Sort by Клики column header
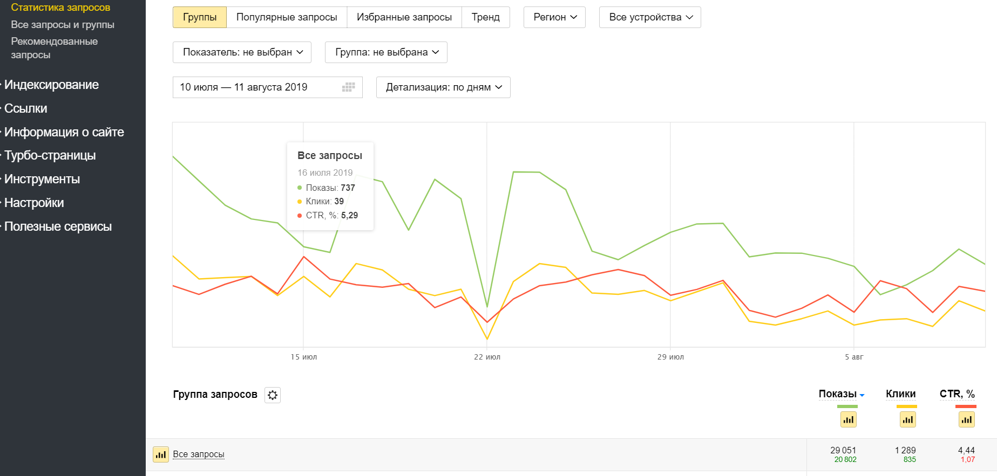 click(x=900, y=394)
